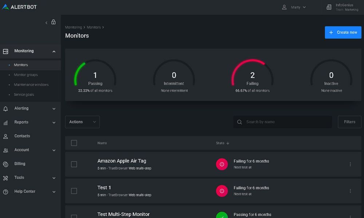Open the more options menu for Amazon Apple Air Tag
The height and width of the screenshot is (218, 364).
tap(350, 164)
